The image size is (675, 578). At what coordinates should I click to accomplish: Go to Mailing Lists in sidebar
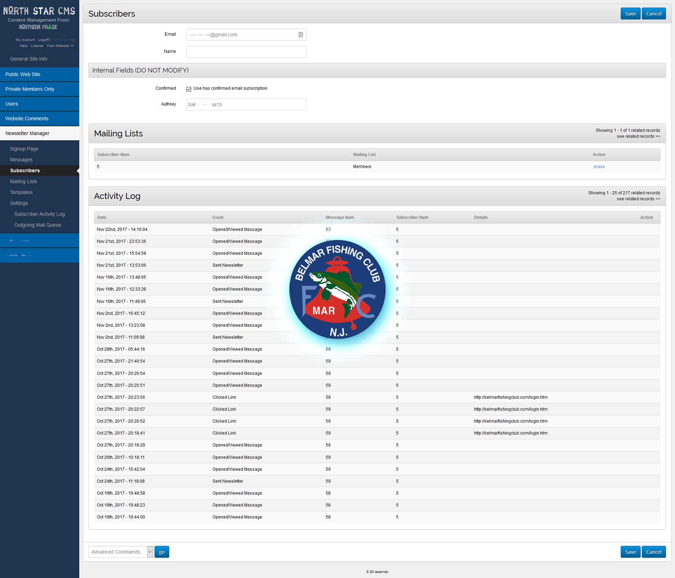tap(23, 182)
